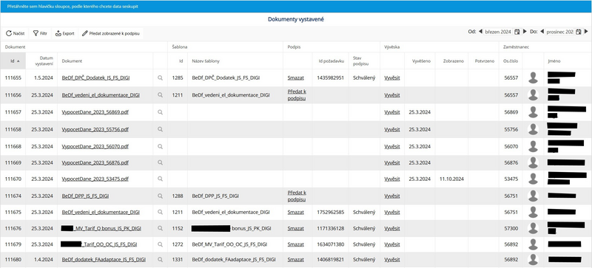
Task: Click Předat zobrazené k podpisu button
Action: tap(110, 33)
